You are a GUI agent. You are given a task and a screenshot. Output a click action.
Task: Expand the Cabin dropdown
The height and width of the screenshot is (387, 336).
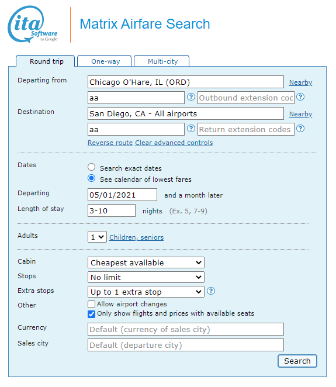pos(146,262)
